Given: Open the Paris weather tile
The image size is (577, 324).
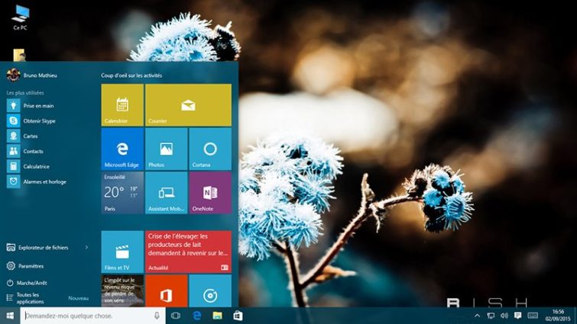Looking at the screenshot, I should tap(122, 193).
